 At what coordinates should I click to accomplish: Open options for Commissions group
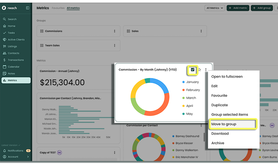[115, 31]
